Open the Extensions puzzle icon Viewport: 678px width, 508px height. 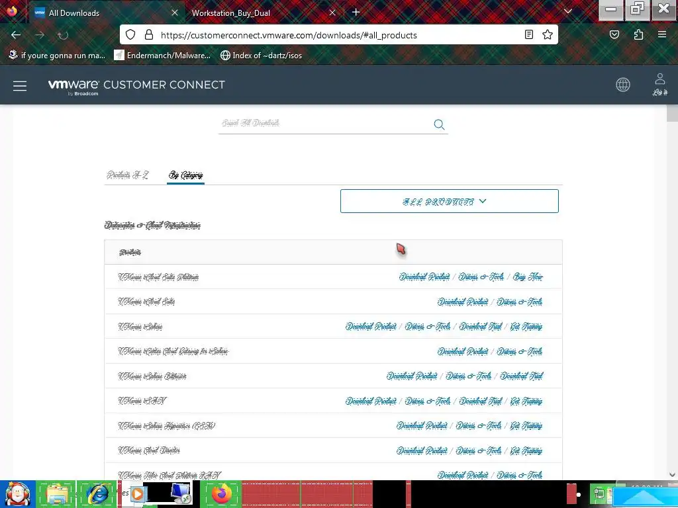[638, 34]
